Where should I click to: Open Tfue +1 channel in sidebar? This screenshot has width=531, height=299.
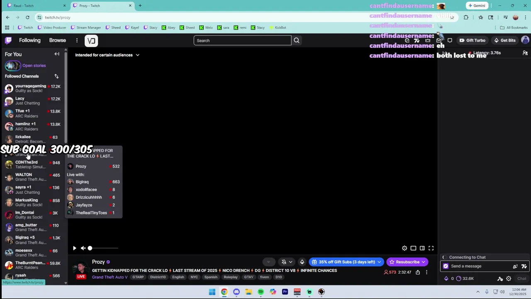(33, 113)
